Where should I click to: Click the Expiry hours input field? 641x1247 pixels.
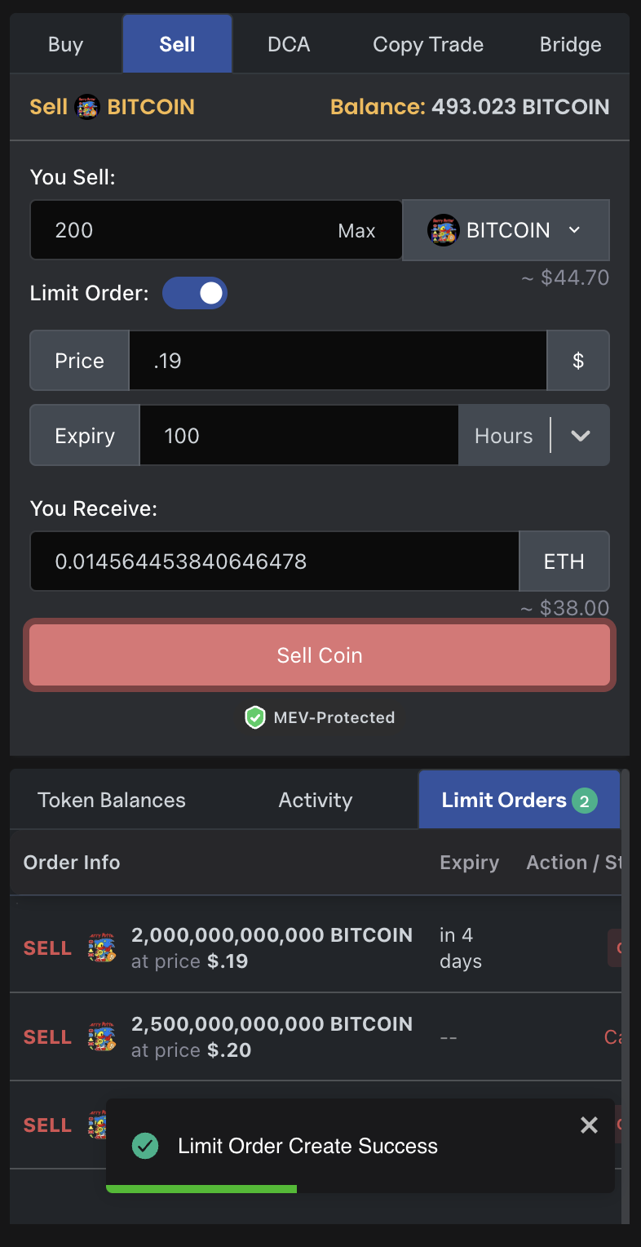point(298,436)
